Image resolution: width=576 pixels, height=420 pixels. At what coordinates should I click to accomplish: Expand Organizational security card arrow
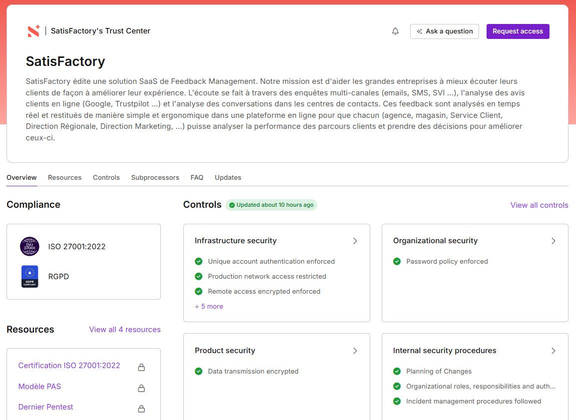point(553,241)
